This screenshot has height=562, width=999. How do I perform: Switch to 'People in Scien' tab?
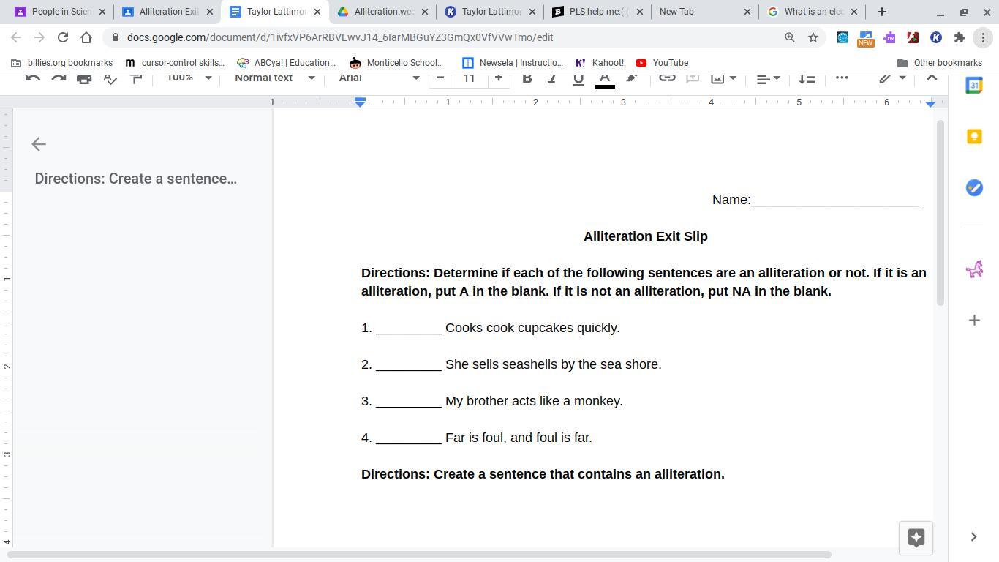point(60,12)
